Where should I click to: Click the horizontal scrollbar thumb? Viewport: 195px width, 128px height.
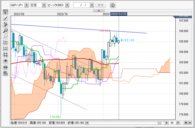click(x=160, y=123)
